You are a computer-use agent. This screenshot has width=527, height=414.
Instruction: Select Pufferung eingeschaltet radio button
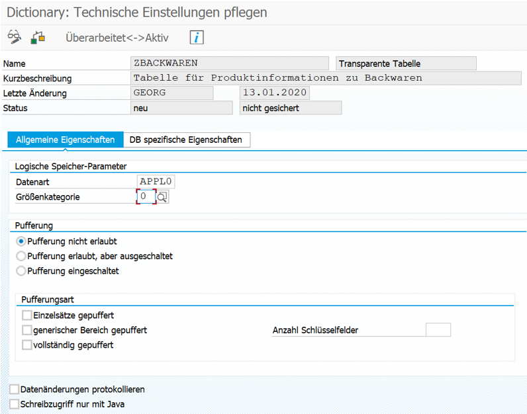pyautogui.click(x=21, y=271)
